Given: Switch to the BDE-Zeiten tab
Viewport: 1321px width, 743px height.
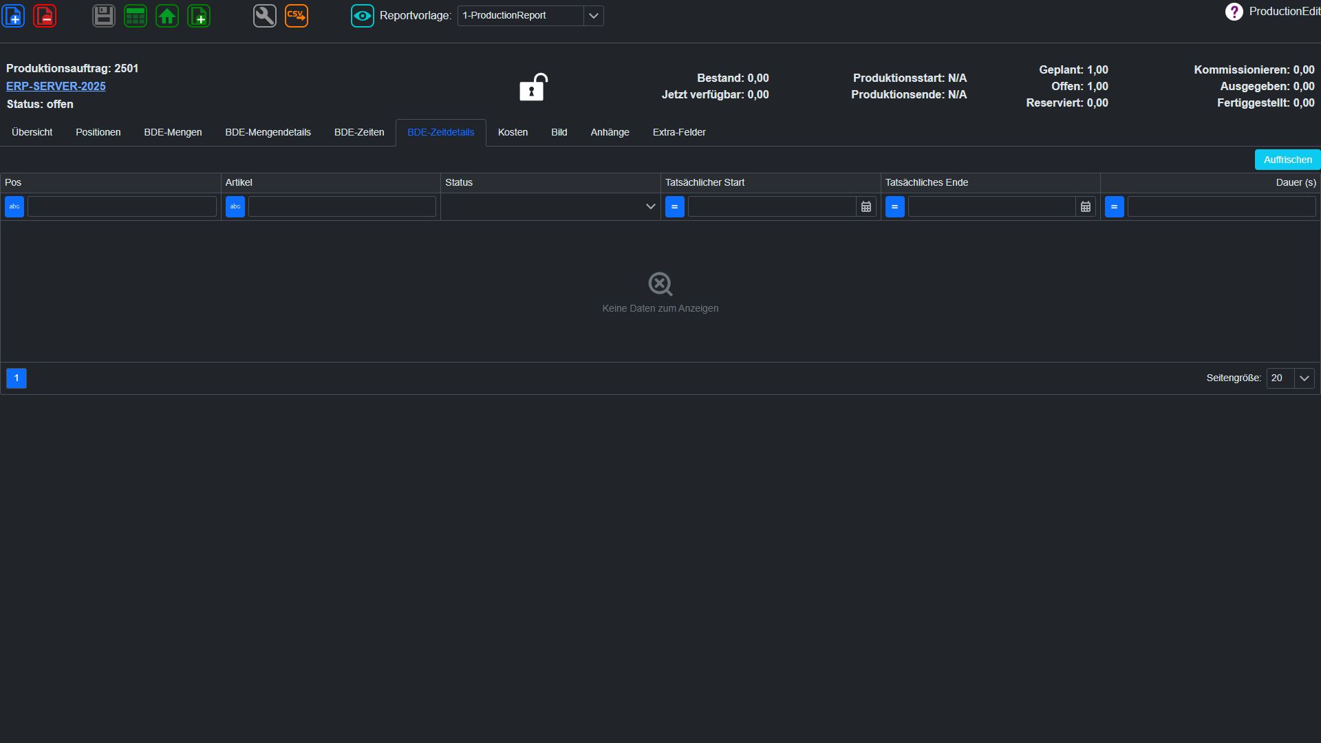Looking at the screenshot, I should click(x=359, y=132).
